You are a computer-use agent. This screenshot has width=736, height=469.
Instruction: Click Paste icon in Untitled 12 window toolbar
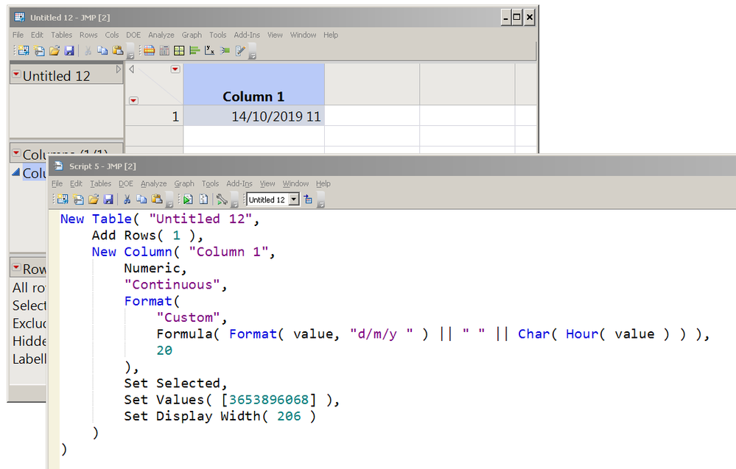[x=118, y=51]
